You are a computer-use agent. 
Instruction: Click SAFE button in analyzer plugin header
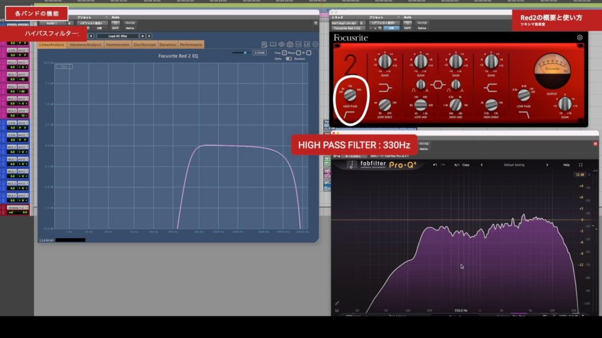(x=115, y=28)
